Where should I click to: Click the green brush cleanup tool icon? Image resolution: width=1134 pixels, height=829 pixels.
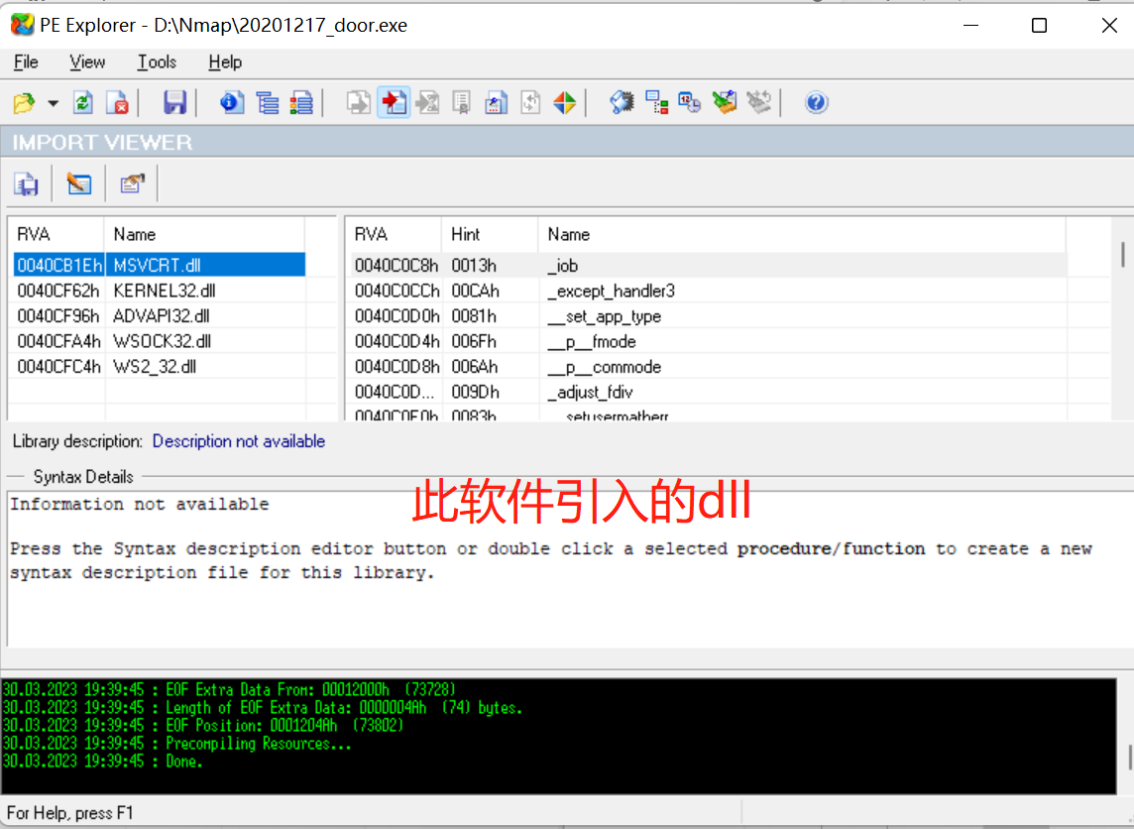pos(724,103)
